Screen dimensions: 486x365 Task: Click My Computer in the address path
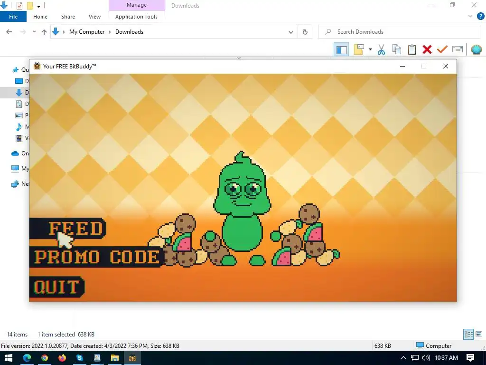point(87,32)
